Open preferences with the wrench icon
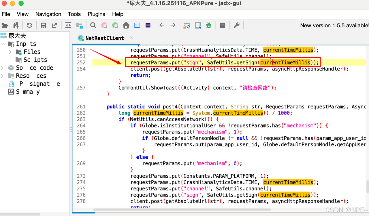This screenshot has height=216, width=369. coord(237,26)
